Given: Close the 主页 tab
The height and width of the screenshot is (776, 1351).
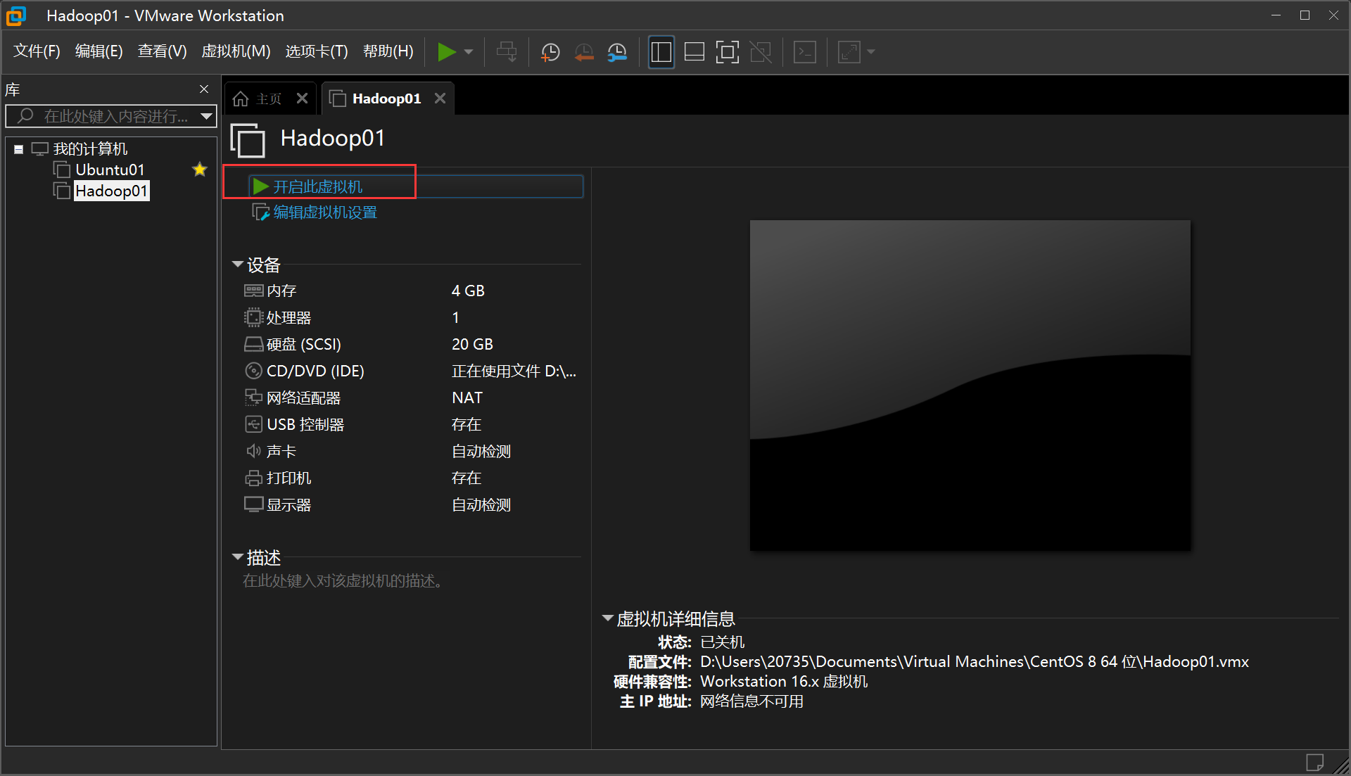Looking at the screenshot, I should [302, 98].
